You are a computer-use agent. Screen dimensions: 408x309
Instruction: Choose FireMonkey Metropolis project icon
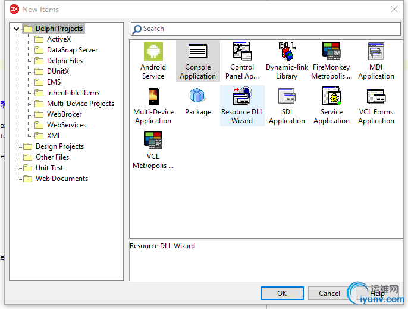pos(331,51)
